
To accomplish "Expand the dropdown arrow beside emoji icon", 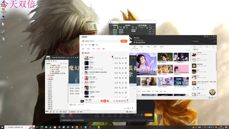I will pyautogui.click(x=73, y=105).
